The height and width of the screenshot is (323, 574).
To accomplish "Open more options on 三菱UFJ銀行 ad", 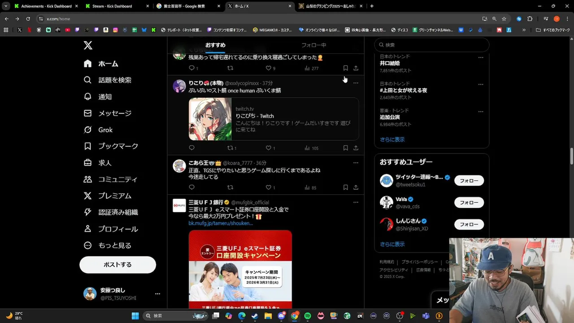I will [356, 202].
